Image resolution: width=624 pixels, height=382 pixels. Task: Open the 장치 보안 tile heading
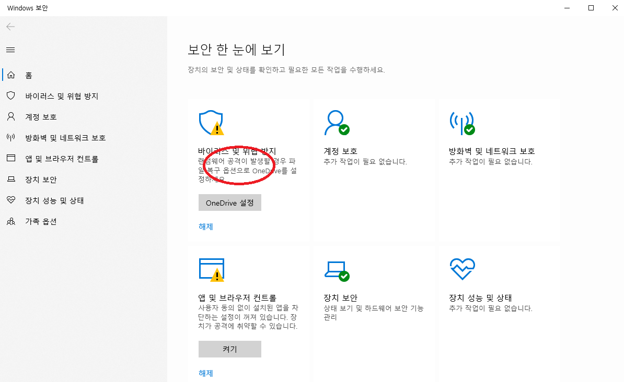(x=341, y=297)
